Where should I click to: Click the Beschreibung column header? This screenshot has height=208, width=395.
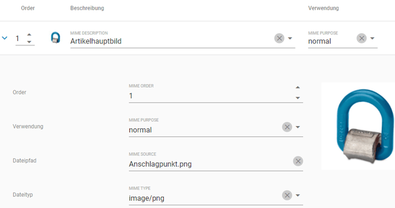pos(87,8)
